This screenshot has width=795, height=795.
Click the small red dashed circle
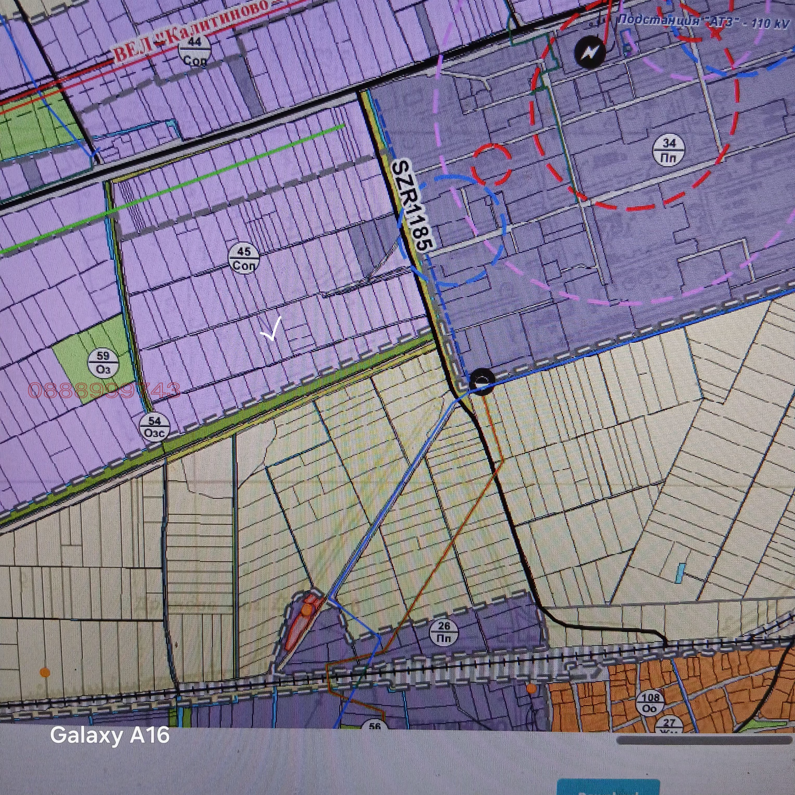[491, 164]
